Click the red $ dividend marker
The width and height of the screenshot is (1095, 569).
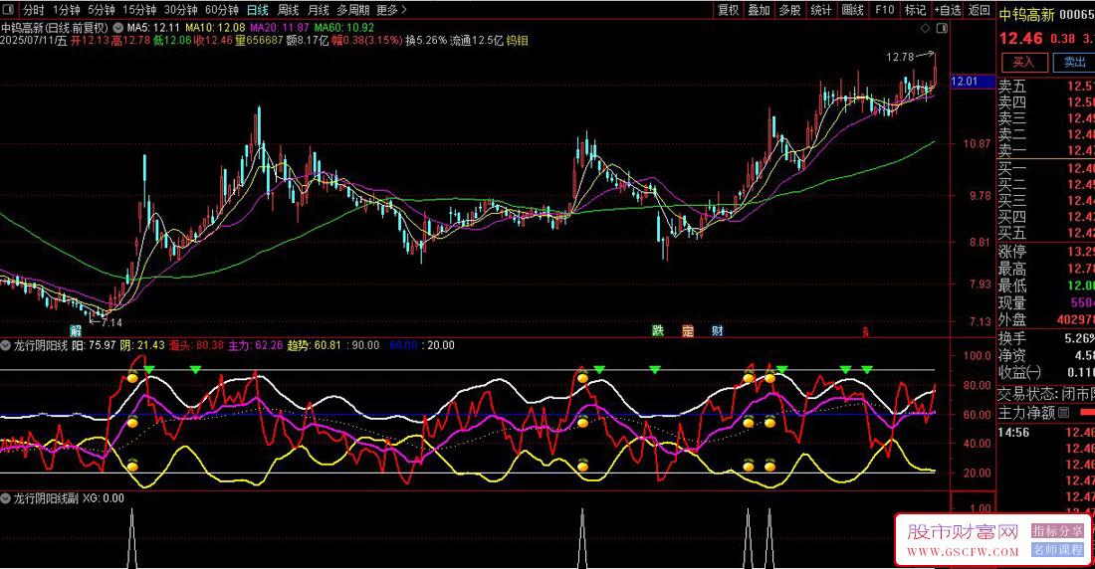click(865, 331)
